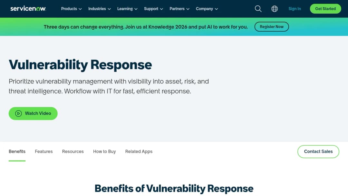Open the search magnifier icon

[258, 9]
